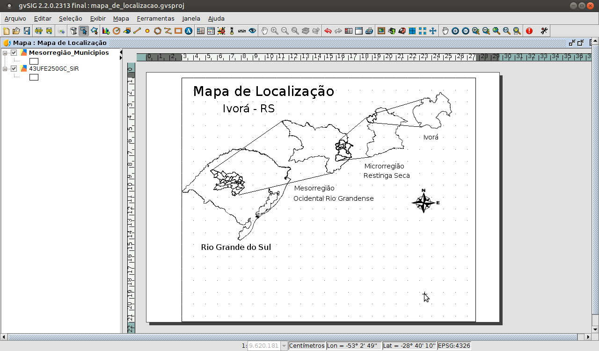Open the Mapa menu
Image resolution: width=599 pixels, height=351 pixels.
pos(120,18)
